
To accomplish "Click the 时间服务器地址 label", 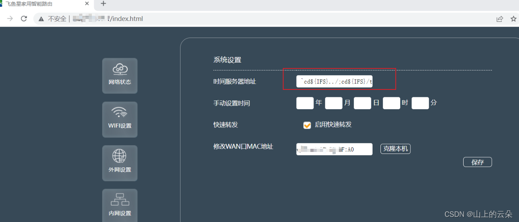I will pos(235,82).
